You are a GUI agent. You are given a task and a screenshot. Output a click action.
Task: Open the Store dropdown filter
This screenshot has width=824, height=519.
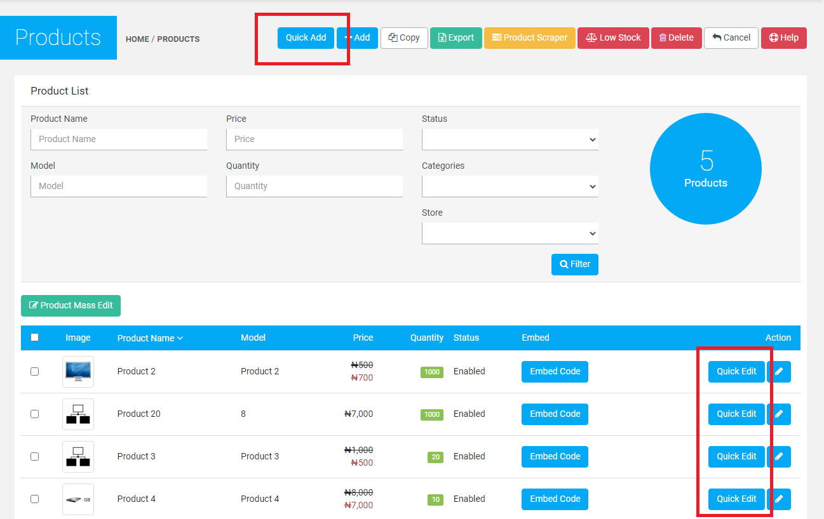tap(510, 233)
